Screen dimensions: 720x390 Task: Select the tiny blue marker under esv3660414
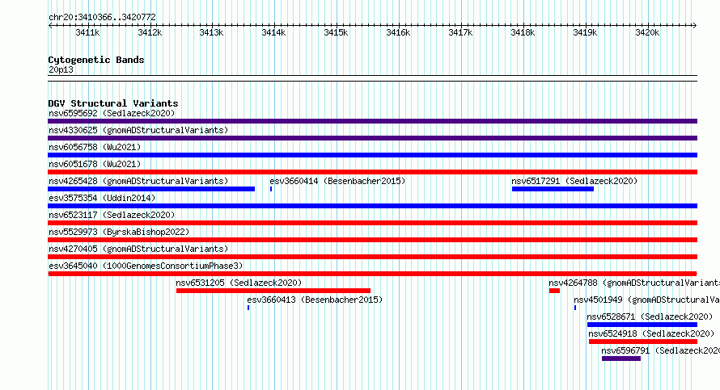pyautogui.click(x=271, y=189)
